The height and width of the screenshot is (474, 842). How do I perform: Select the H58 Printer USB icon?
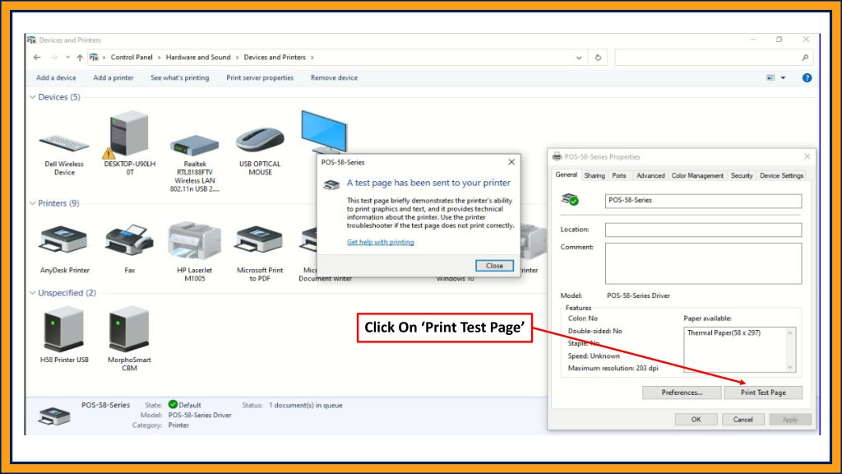point(63,329)
